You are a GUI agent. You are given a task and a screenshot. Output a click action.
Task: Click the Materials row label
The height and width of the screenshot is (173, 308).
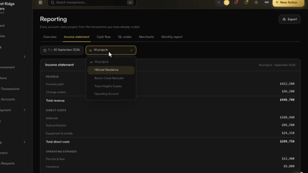pyautogui.click(x=52, y=118)
